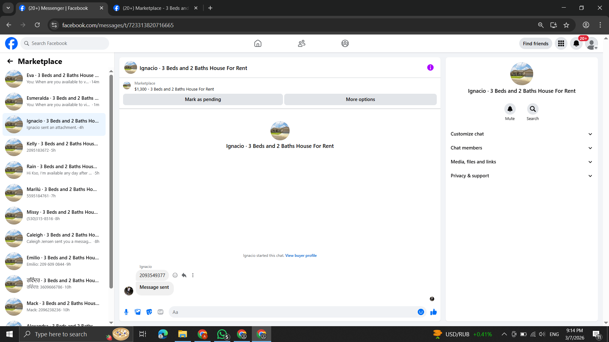Open the emoji picker in message box
The width and height of the screenshot is (609, 342).
pos(421,312)
